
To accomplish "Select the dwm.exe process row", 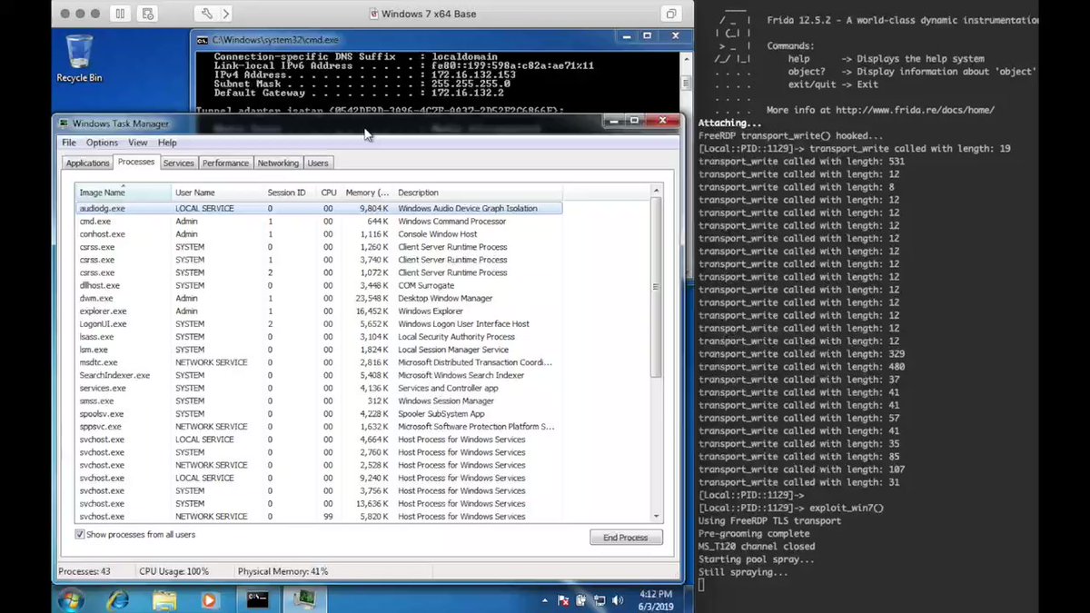I will pos(319,298).
